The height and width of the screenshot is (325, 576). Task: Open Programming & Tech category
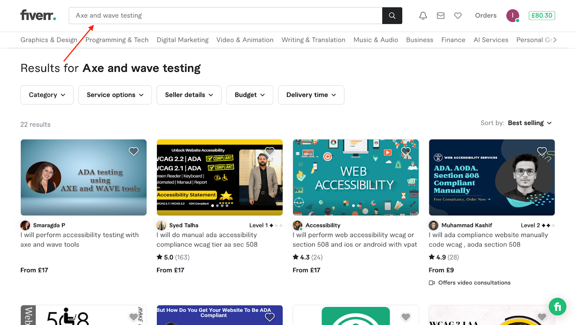(x=117, y=40)
